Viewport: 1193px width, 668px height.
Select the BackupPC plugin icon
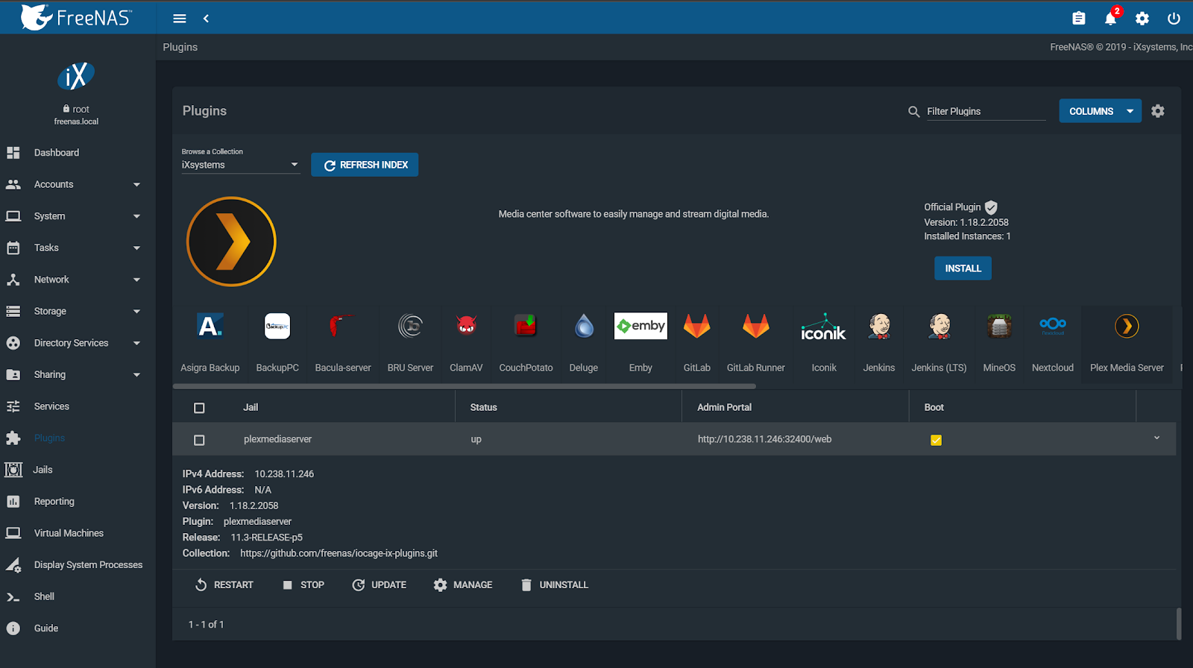coord(277,326)
